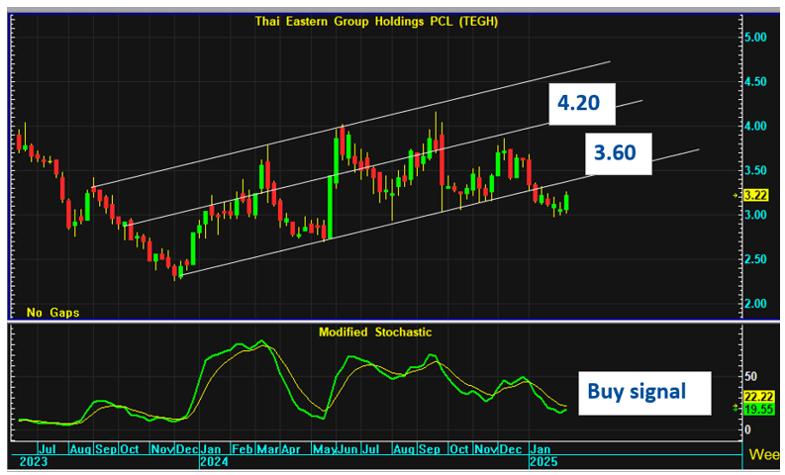Click the 50 level on stochastic axis
The height and width of the screenshot is (475, 785).
tap(750, 376)
